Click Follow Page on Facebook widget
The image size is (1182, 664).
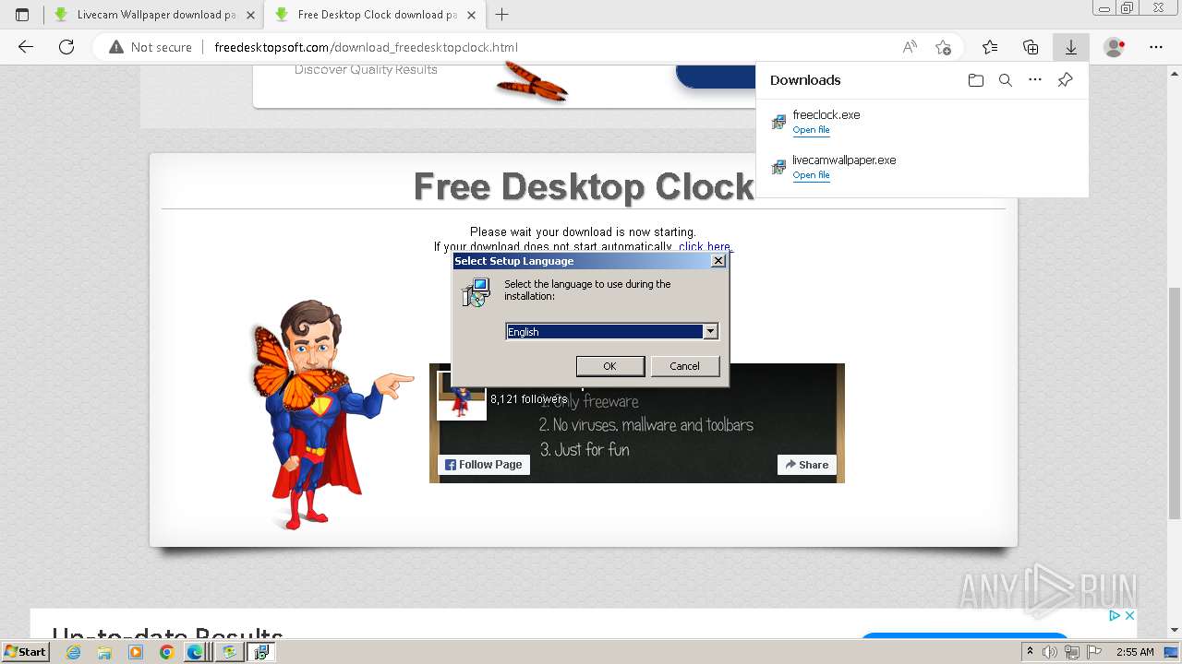tap(484, 465)
